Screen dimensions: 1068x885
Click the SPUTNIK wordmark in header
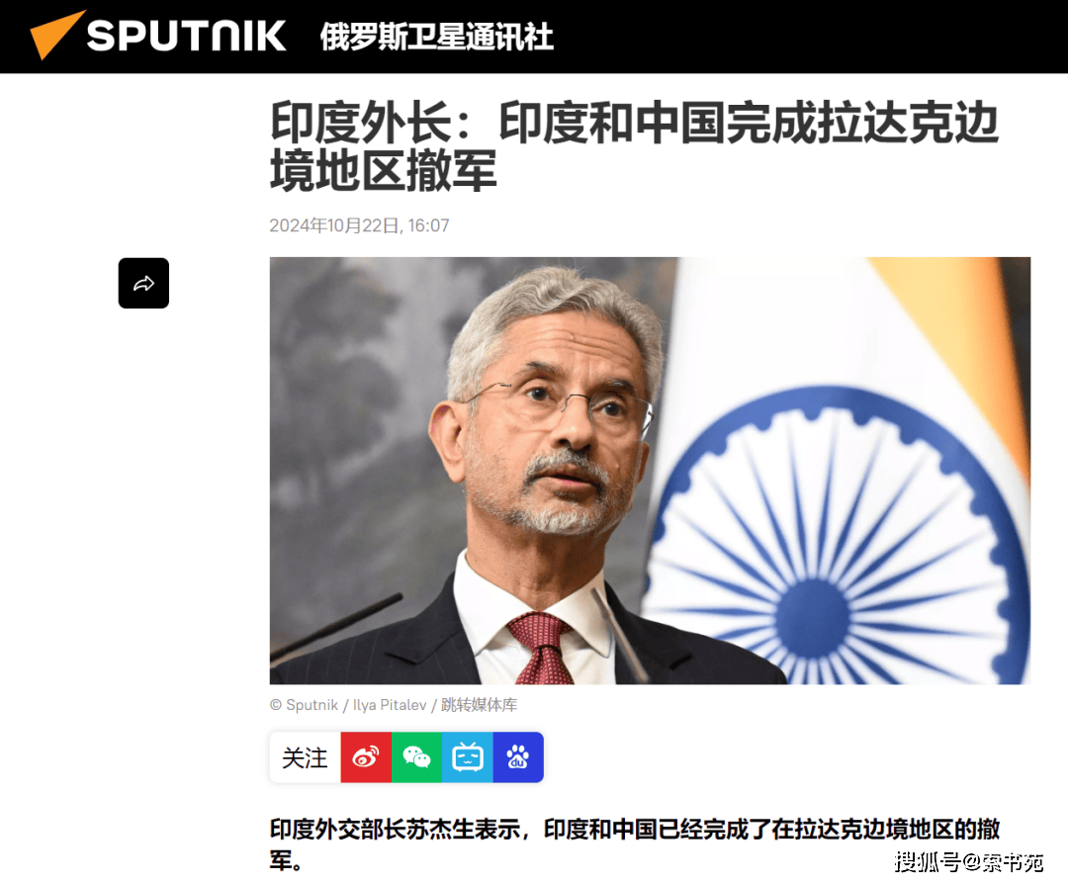(x=186, y=36)
